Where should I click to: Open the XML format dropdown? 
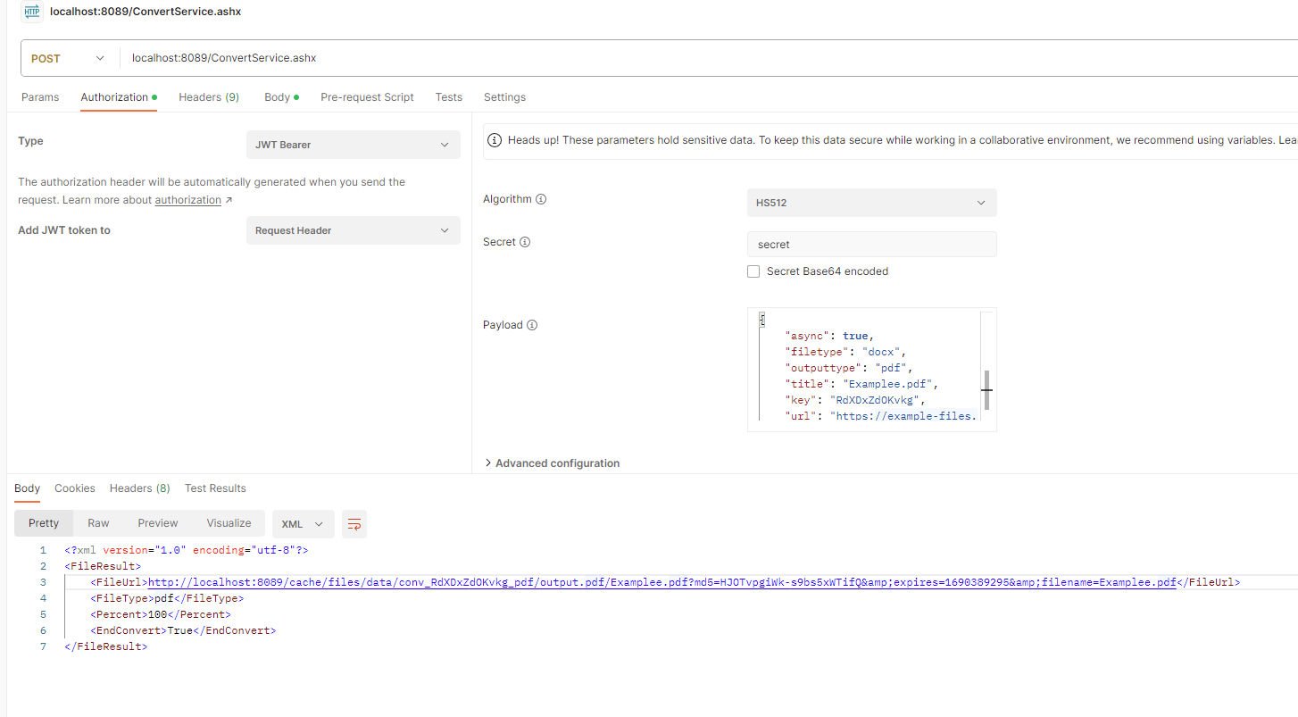pyautogui.click(x=304, y=524)
